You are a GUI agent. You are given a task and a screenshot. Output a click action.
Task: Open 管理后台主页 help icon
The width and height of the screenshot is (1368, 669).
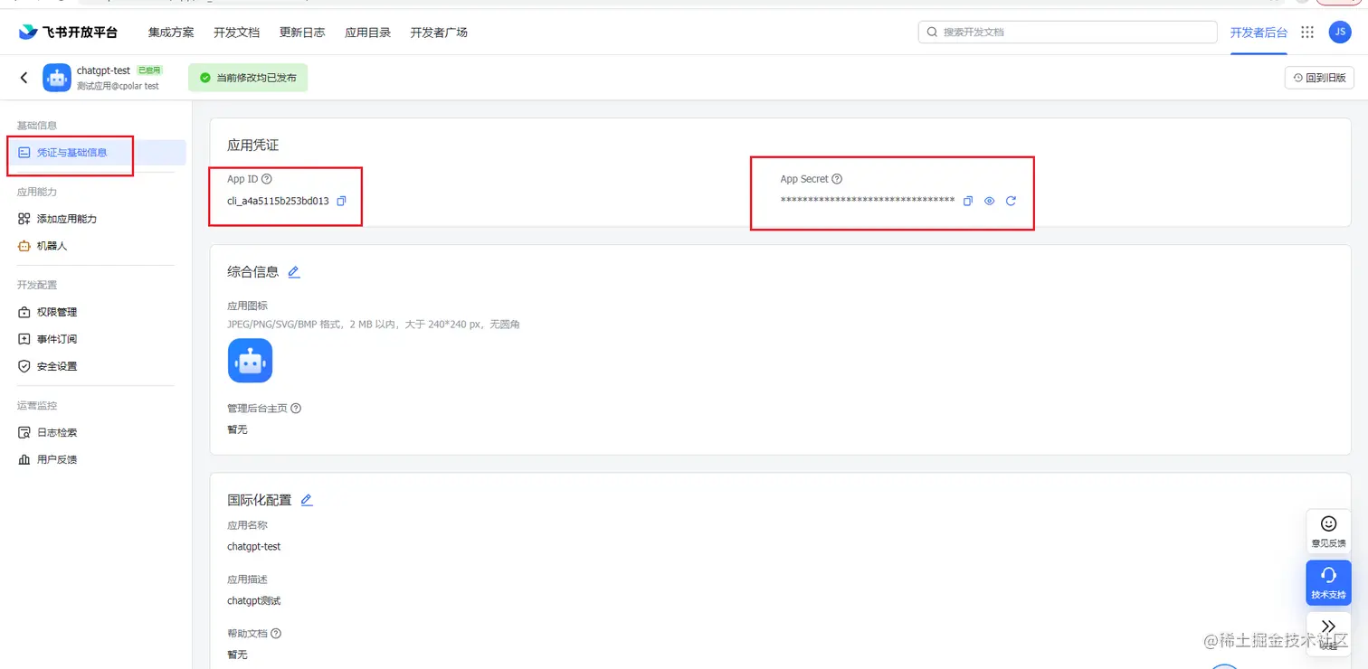[296, 408]
